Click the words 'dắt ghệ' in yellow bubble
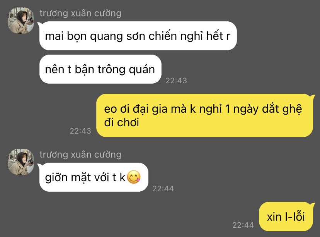The height and width of the screenshot is (237, 320). 282,109
